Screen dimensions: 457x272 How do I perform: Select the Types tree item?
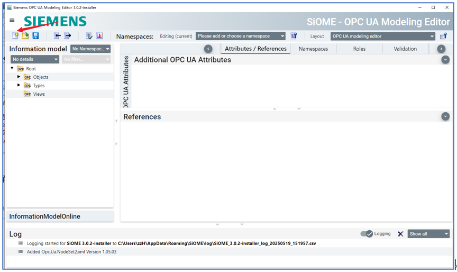39,86
